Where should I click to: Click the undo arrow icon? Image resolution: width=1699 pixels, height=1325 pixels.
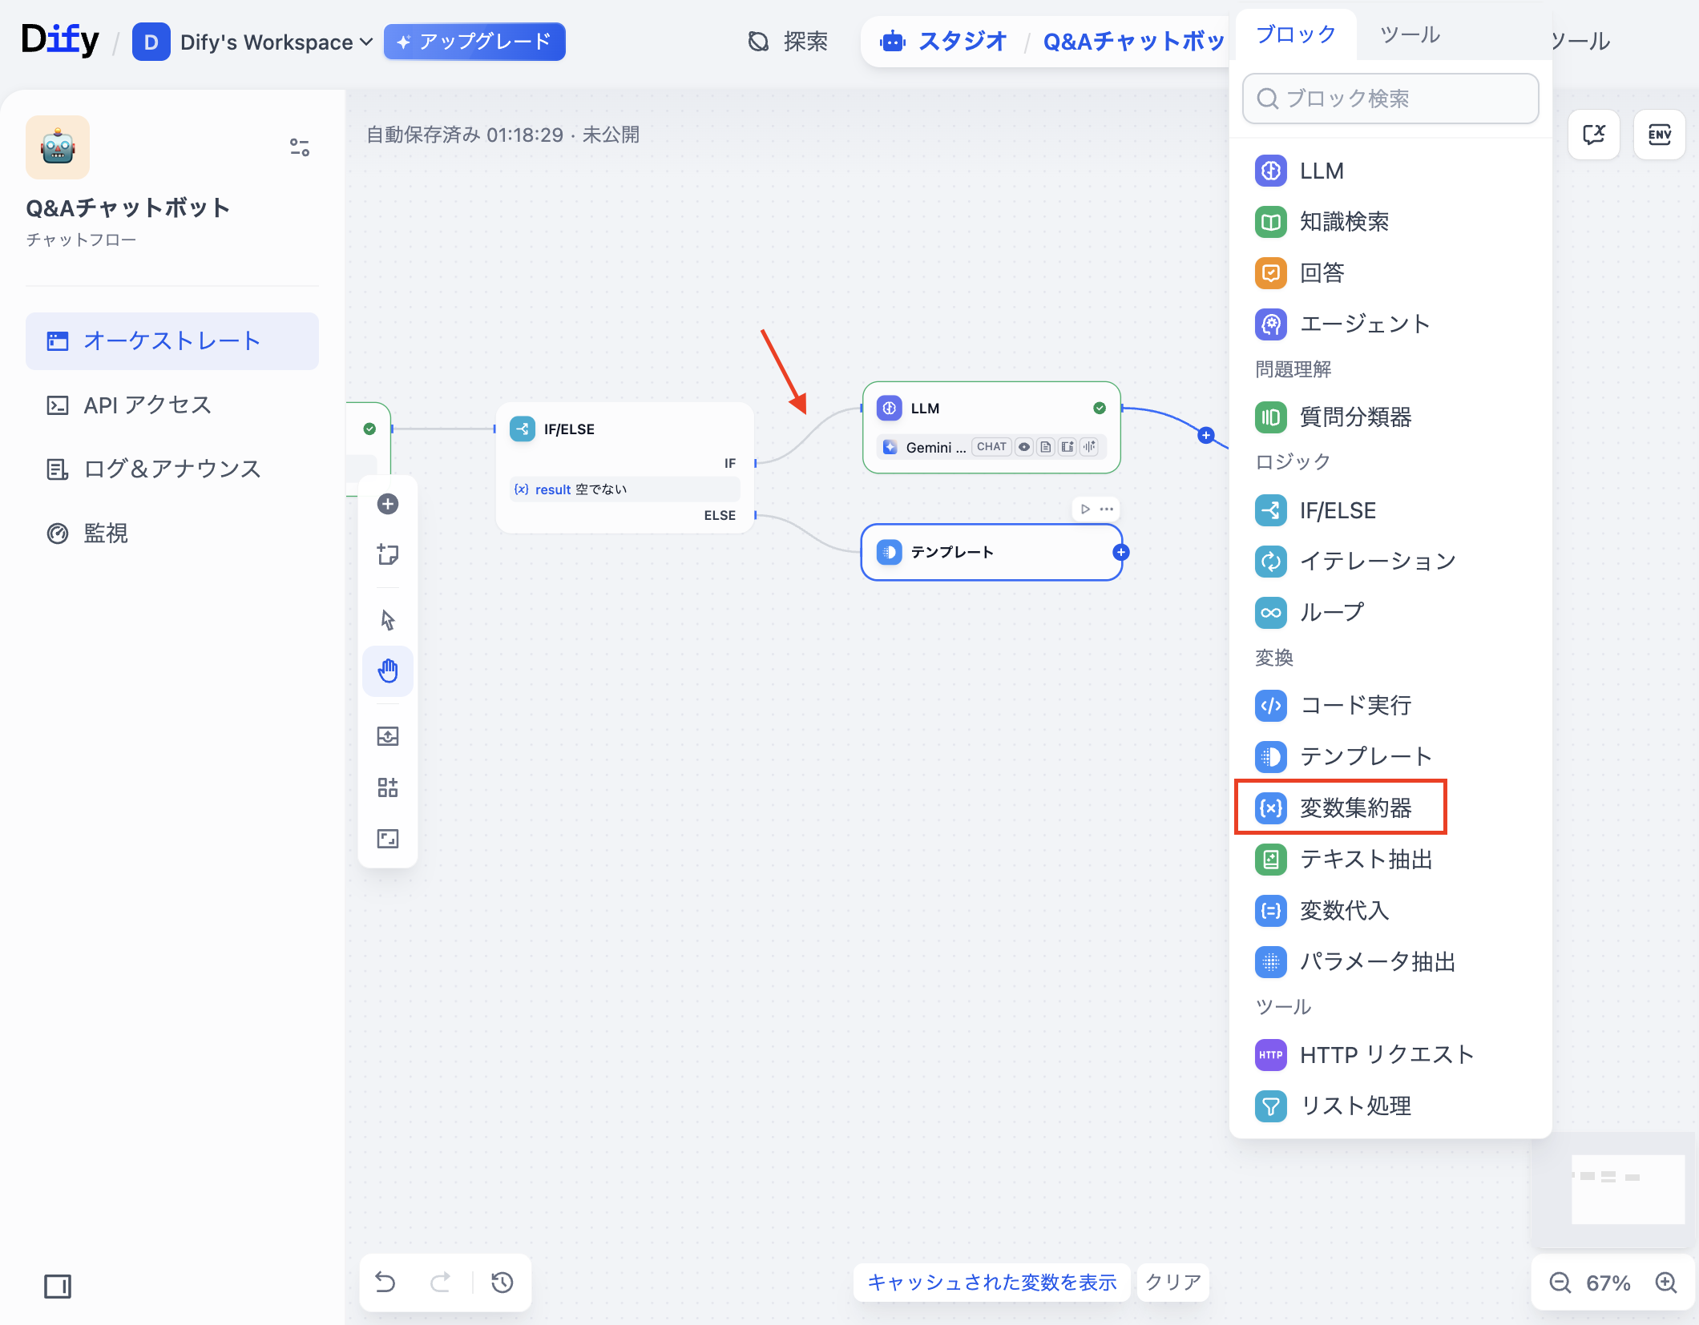point(385,1283)
